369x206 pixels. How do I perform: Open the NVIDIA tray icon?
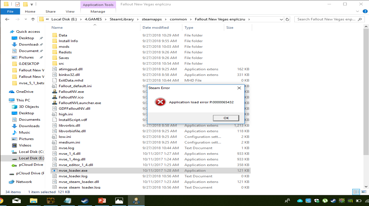(x=350, y=201)
